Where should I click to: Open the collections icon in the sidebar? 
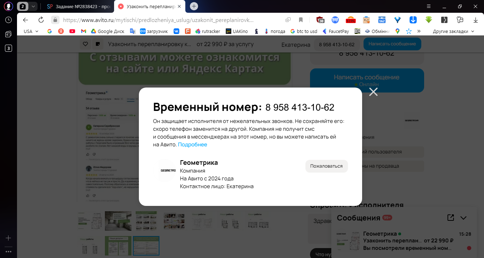point(9,34)
